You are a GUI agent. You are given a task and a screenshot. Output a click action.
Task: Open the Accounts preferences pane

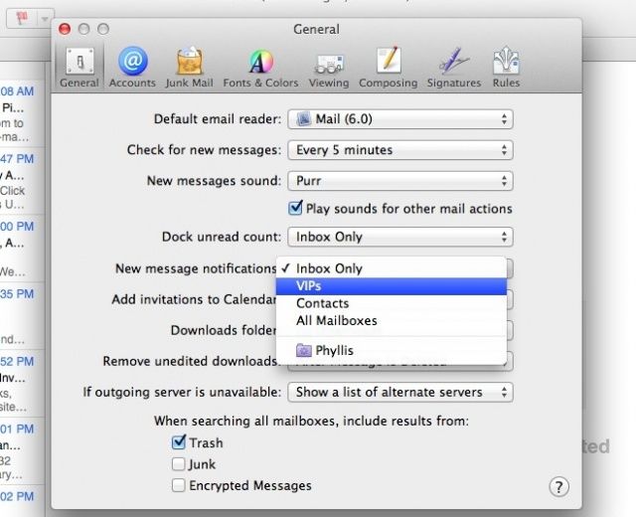tap(132, 68)
